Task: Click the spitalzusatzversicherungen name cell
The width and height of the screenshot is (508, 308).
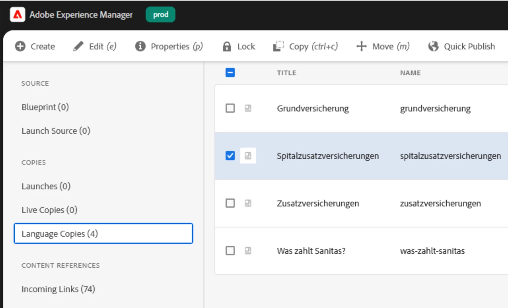Action: tap(450, 156)
